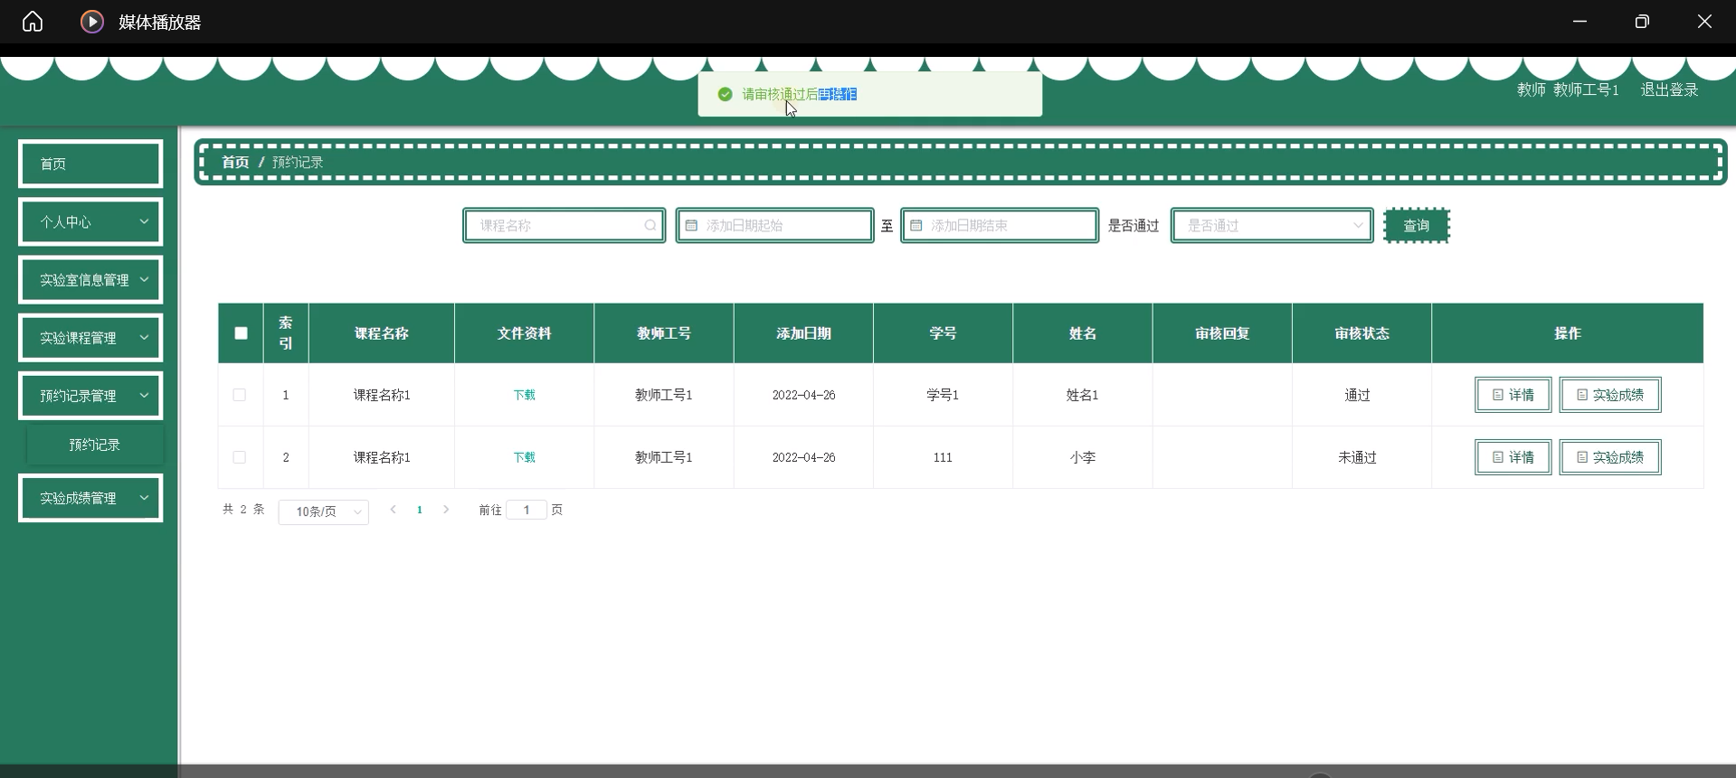Click the 教师工号1 username in the header
This screenshot has width=1736, height=778.
(x=1586, y=89)
